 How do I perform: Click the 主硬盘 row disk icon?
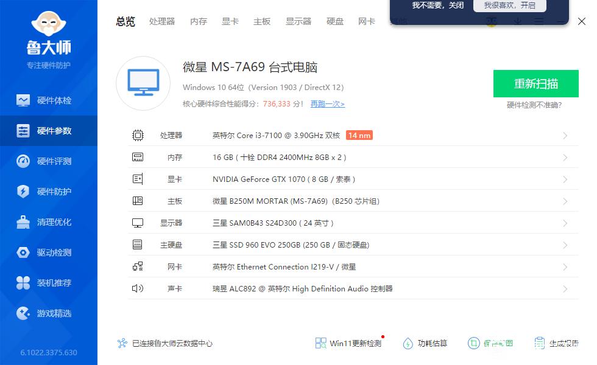click(x=138, y=245)
